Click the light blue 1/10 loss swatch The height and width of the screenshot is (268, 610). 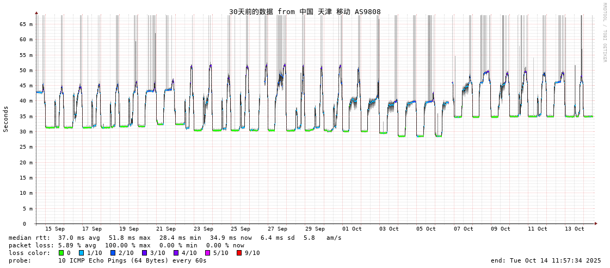(x=81, y=253)
